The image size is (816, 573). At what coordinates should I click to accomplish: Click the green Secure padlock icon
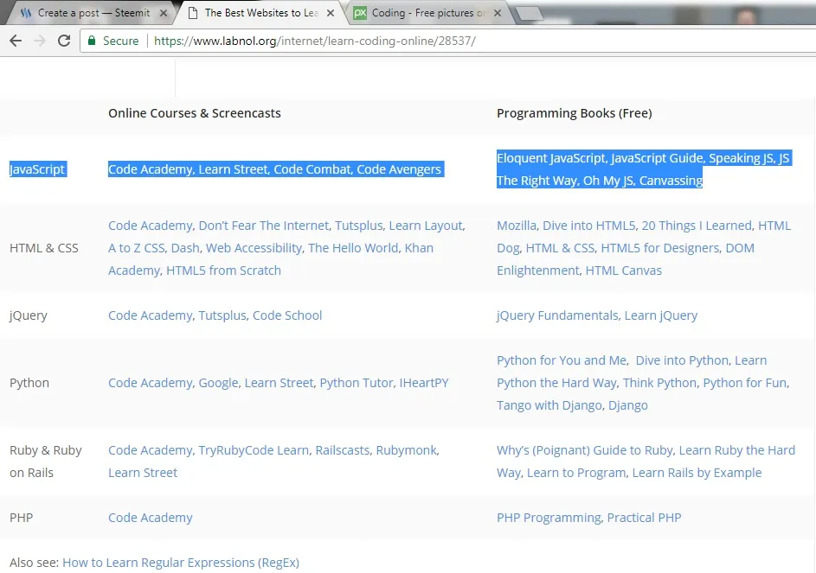92,41
